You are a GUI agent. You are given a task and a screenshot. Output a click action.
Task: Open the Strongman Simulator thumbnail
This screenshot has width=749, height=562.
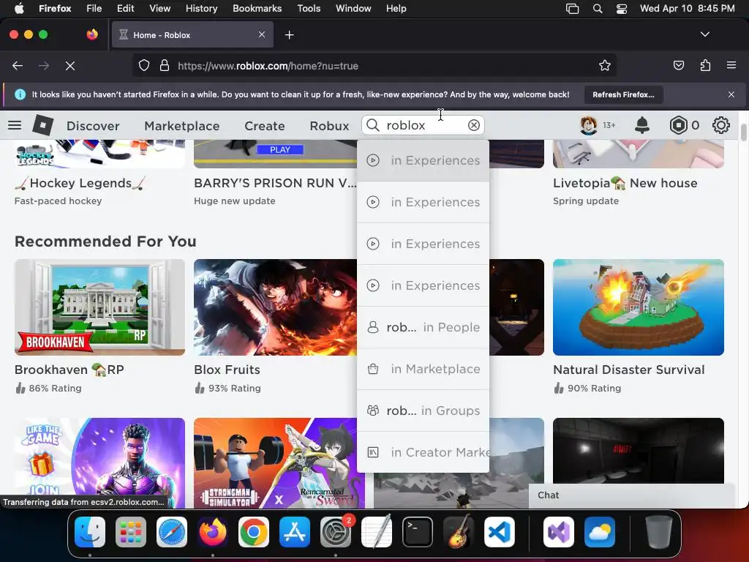tap(275, 463)
